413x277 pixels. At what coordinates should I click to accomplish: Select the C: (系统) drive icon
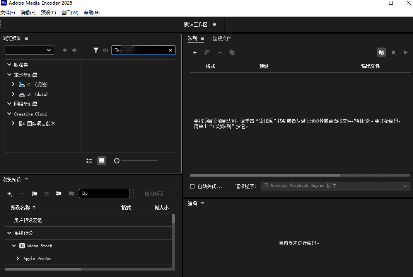coord(22,85)
